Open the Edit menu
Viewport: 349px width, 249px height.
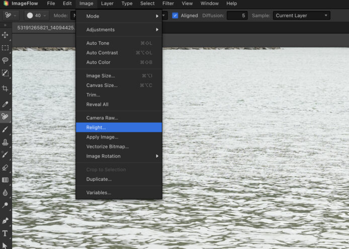click(67, 4)
